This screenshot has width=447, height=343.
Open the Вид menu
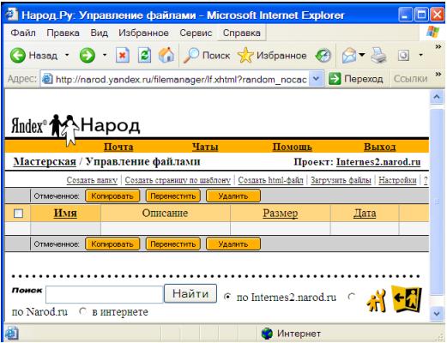point(100,33)
